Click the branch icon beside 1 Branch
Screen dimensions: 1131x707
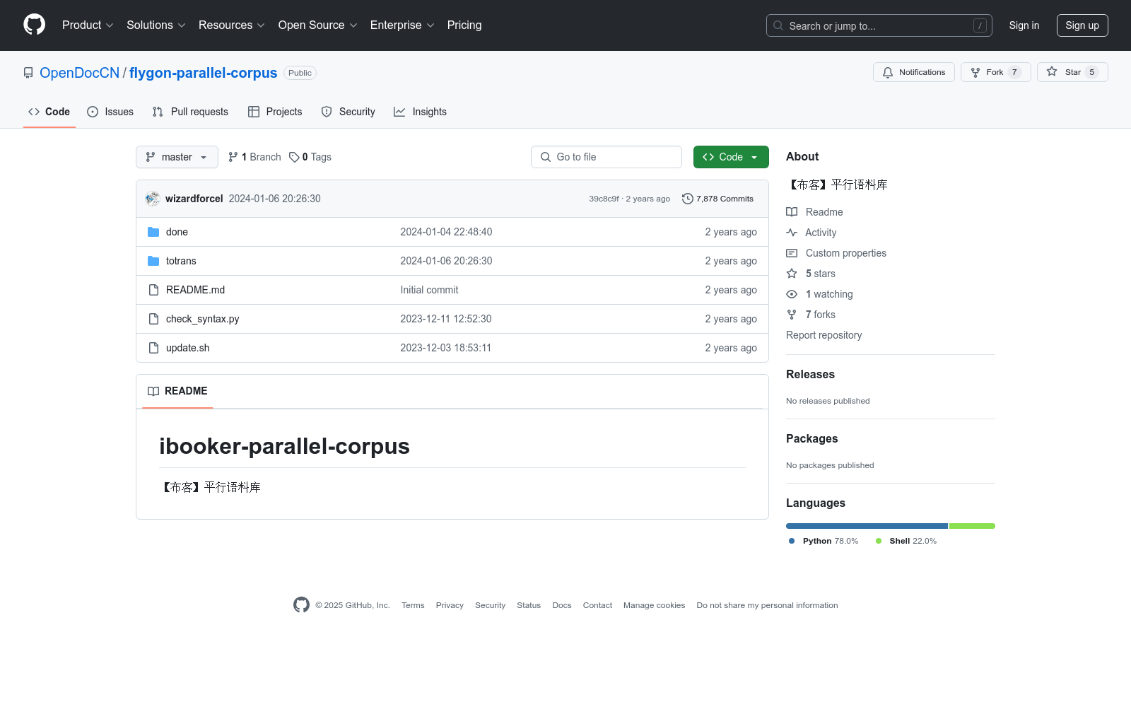[x=233, y=157]
